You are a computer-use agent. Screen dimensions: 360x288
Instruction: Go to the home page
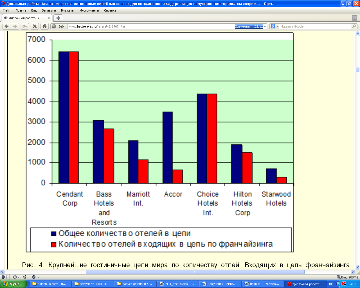click(x=44, y=26)
